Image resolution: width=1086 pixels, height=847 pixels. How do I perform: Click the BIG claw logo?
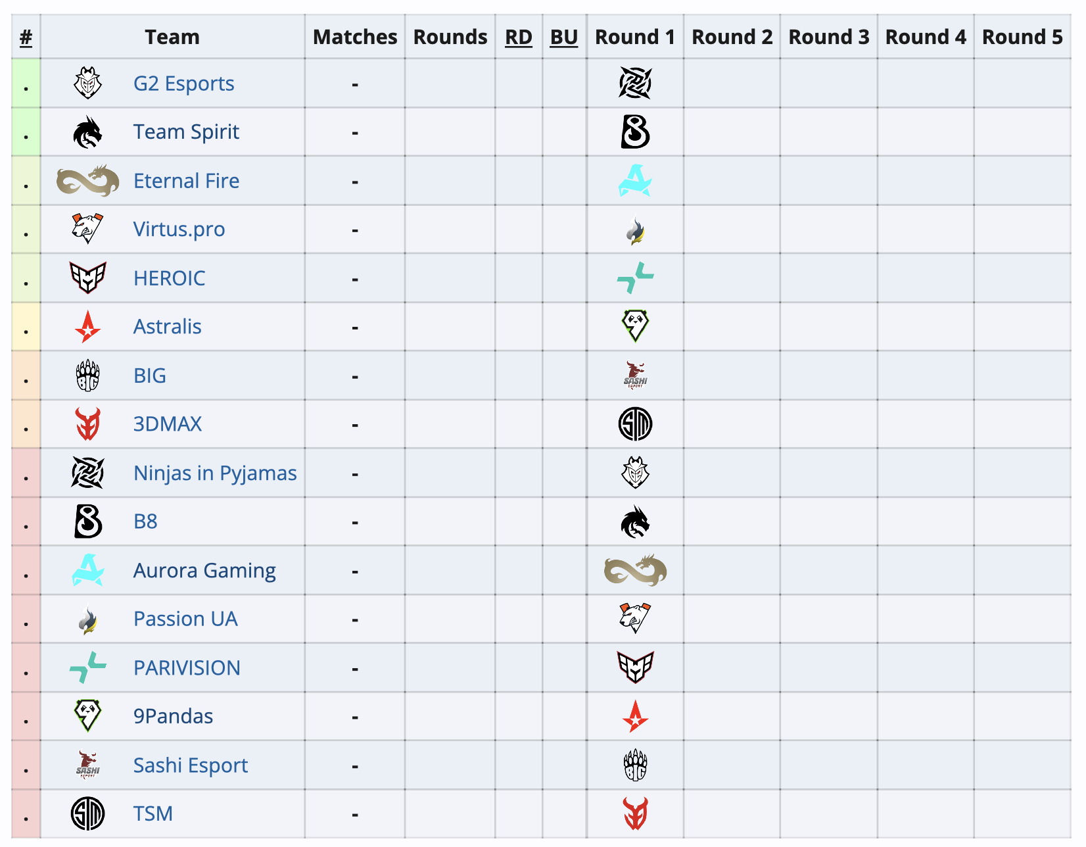(x=89, y=375)
